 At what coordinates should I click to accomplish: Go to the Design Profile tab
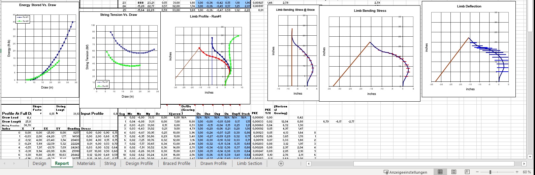click(x=139, y=164)
